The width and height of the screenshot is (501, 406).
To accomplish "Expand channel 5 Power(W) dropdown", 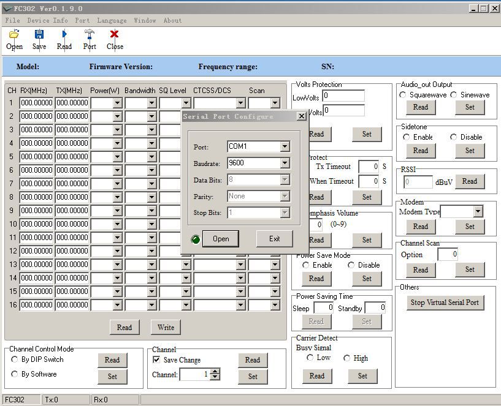I will tap(117, 157).
